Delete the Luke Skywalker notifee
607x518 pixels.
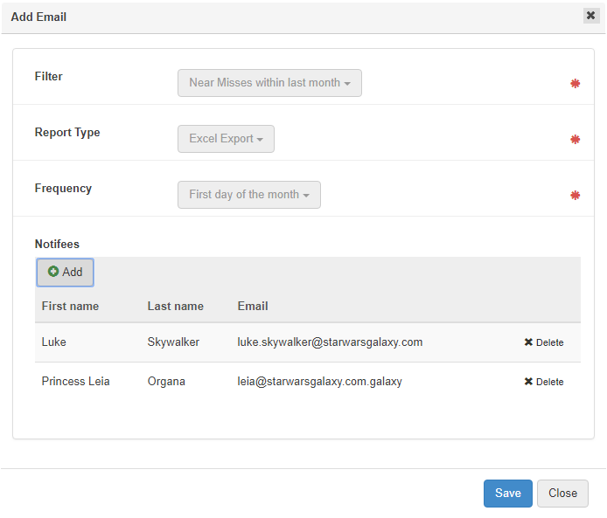point(544,342)
